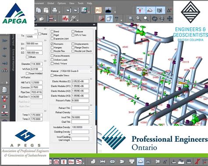
Task: Open the Help menu
Action: (90, 3)
